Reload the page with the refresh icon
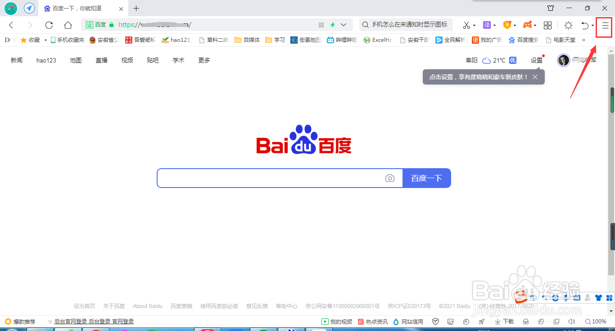 tap(49, 25)
